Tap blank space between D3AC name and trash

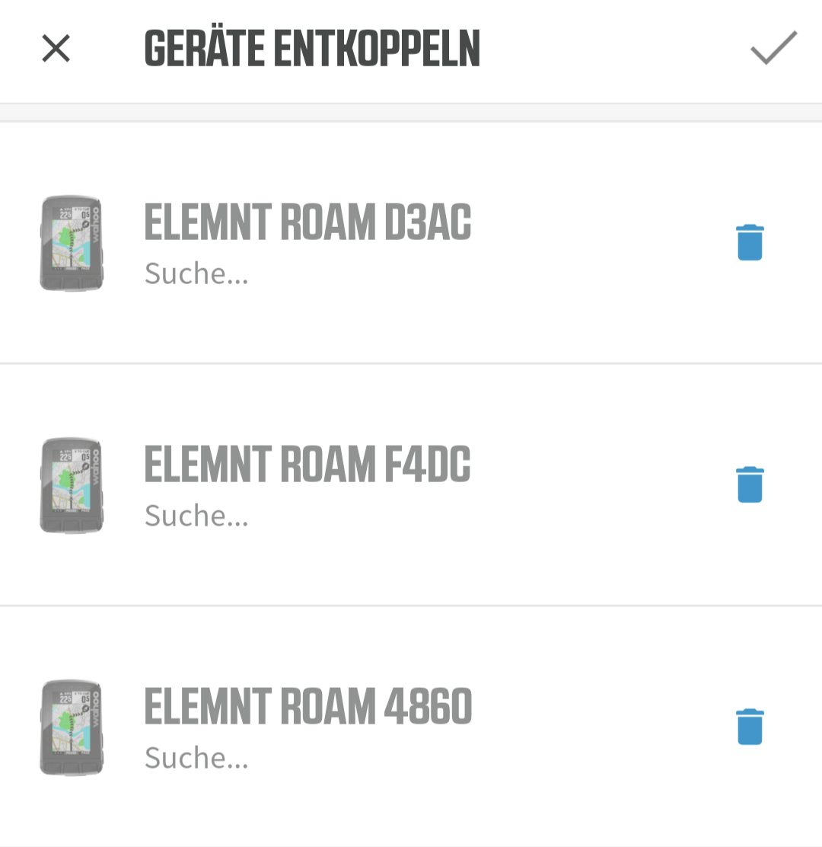point(601,242)
